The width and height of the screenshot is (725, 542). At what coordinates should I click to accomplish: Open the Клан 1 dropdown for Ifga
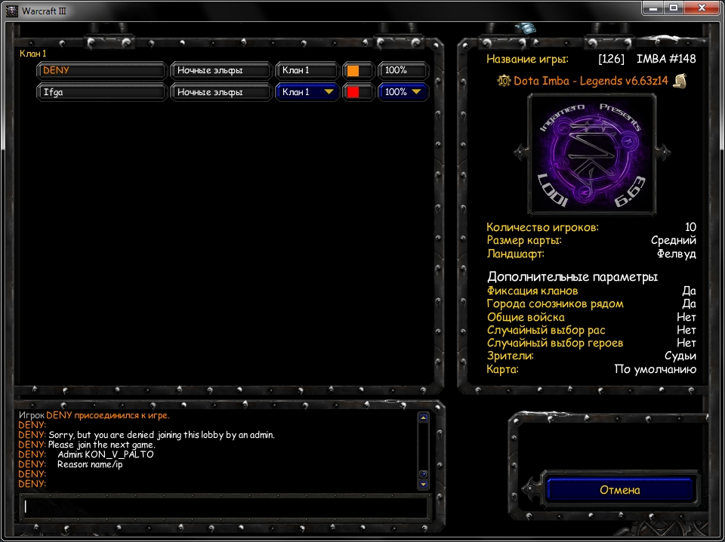click(307, 92)
